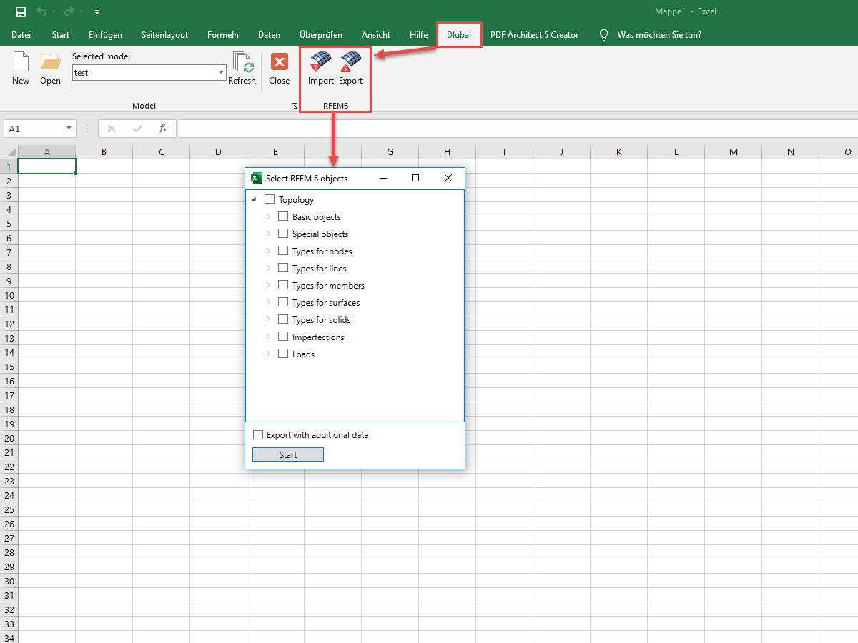This screenshot has width=858, height=643.
Task: Click the Model group dialog launcher arrow
Action: tap(293, 105)
